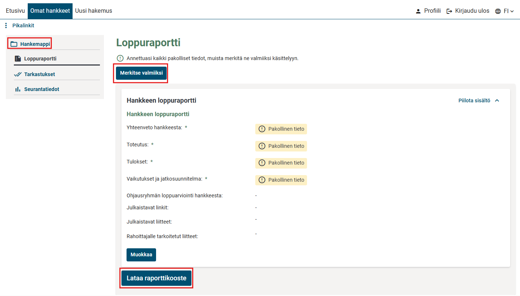Collapse section via Piilota sisältö chevron
This screenshot has width=520, height=296.
(x=497, y=100)
